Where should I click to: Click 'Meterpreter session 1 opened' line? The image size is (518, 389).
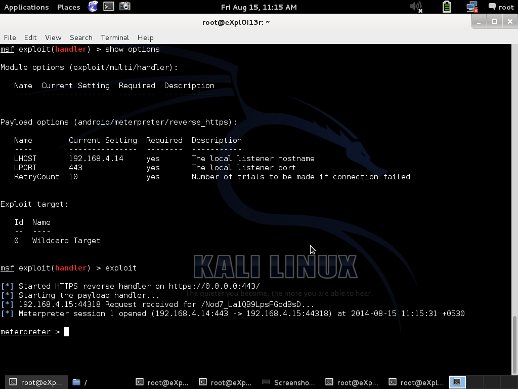tap(233, 314)
